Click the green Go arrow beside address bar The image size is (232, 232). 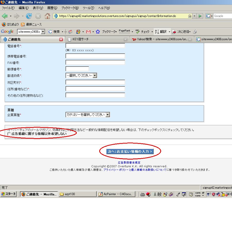pyautogui.click(x=200, y=16)
